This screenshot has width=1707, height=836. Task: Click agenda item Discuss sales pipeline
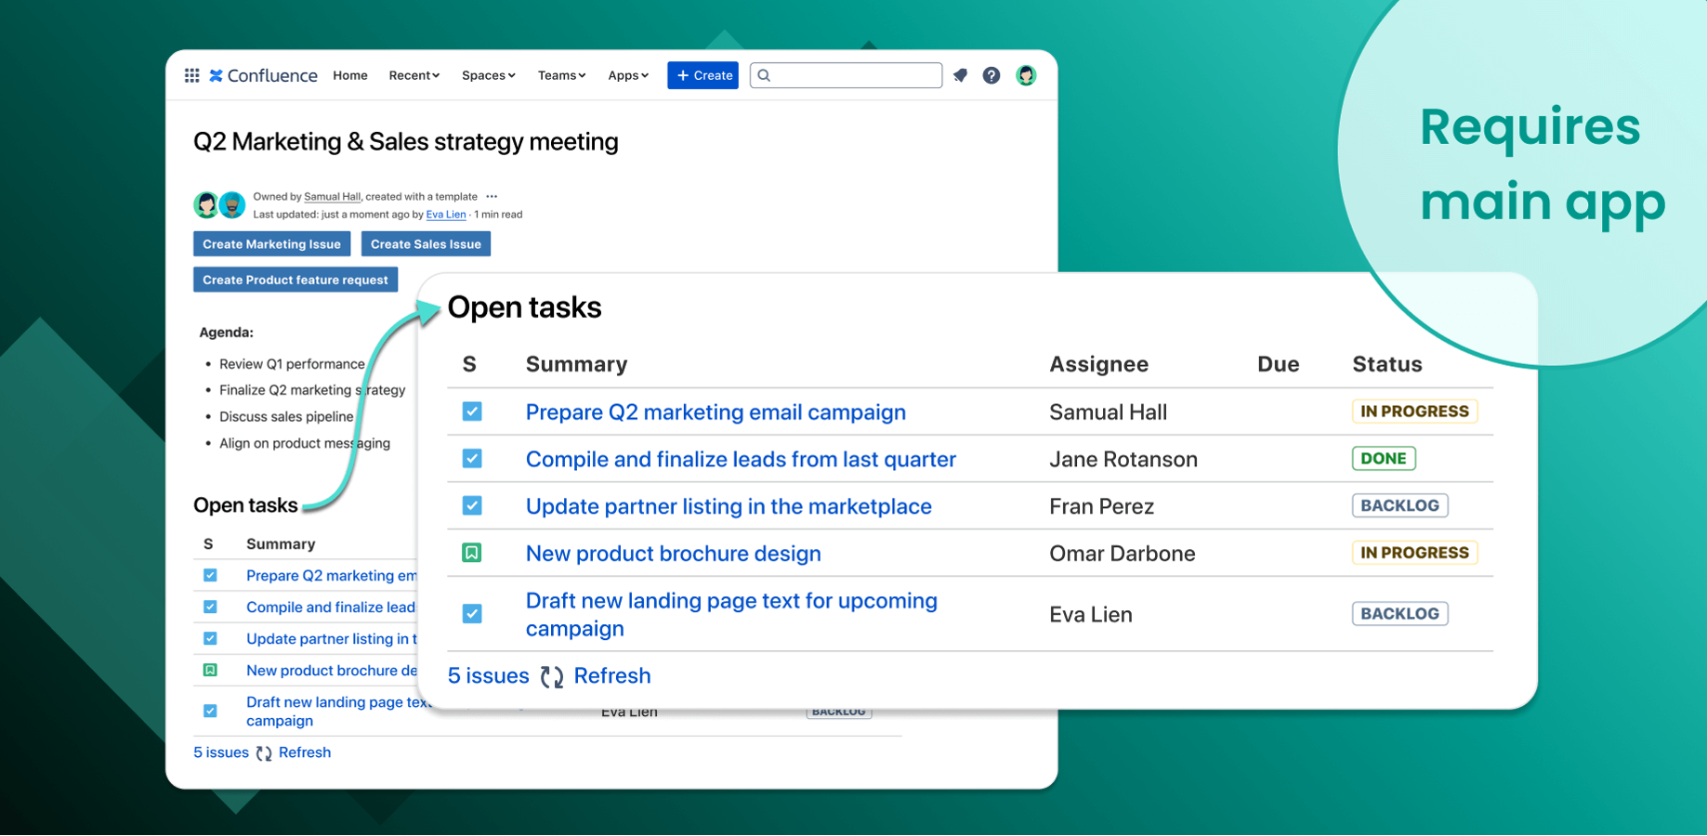click(286, 417)
